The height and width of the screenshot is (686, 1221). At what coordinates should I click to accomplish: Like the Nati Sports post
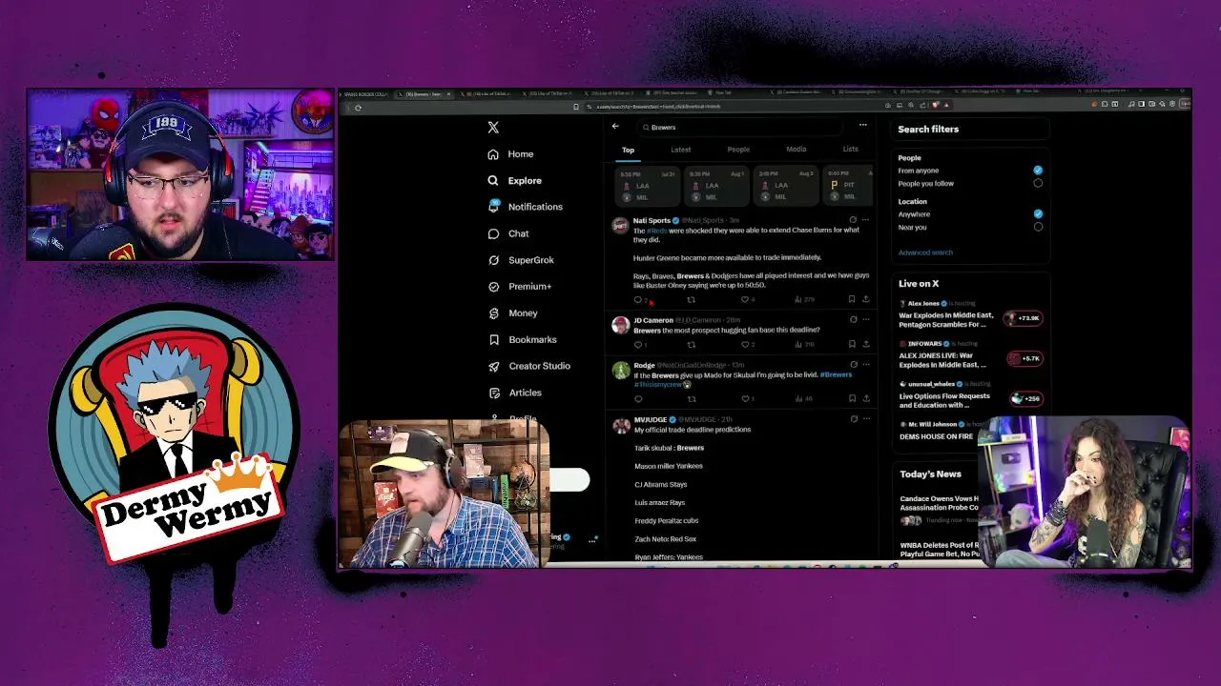point(745,300)
